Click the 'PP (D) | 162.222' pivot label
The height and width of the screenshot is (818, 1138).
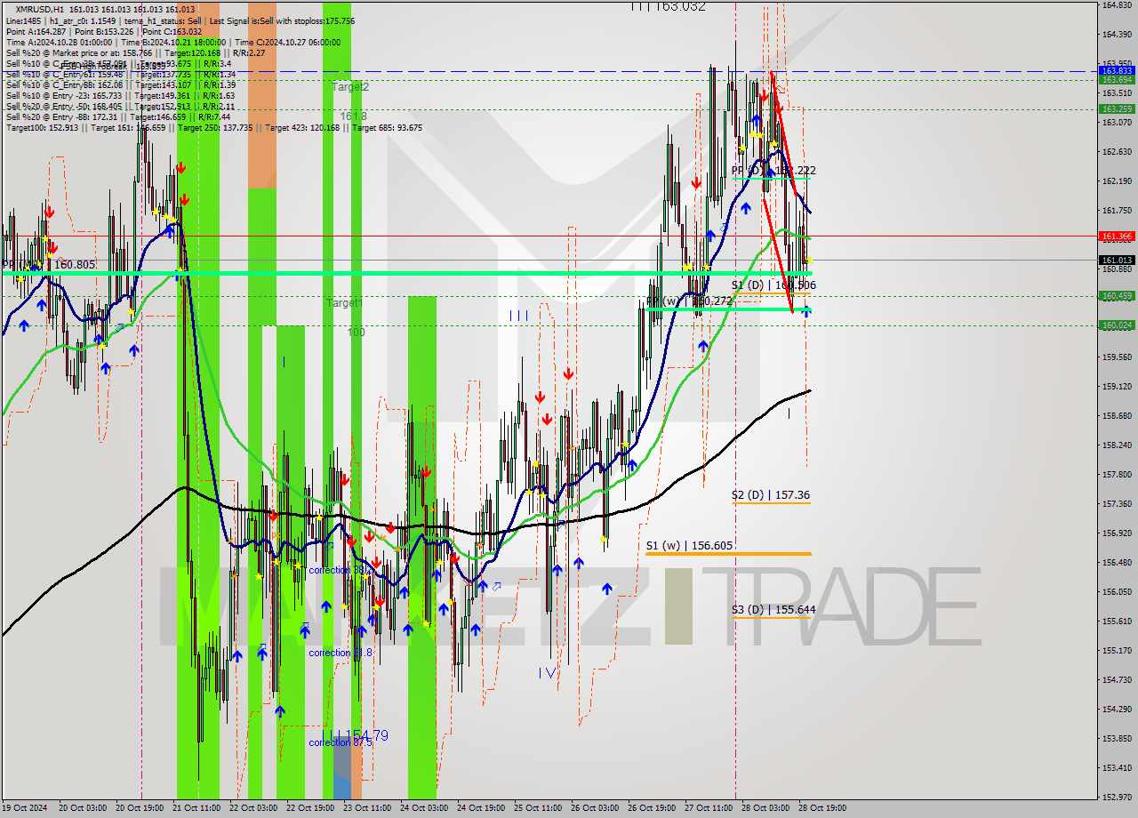click(773, 171)
